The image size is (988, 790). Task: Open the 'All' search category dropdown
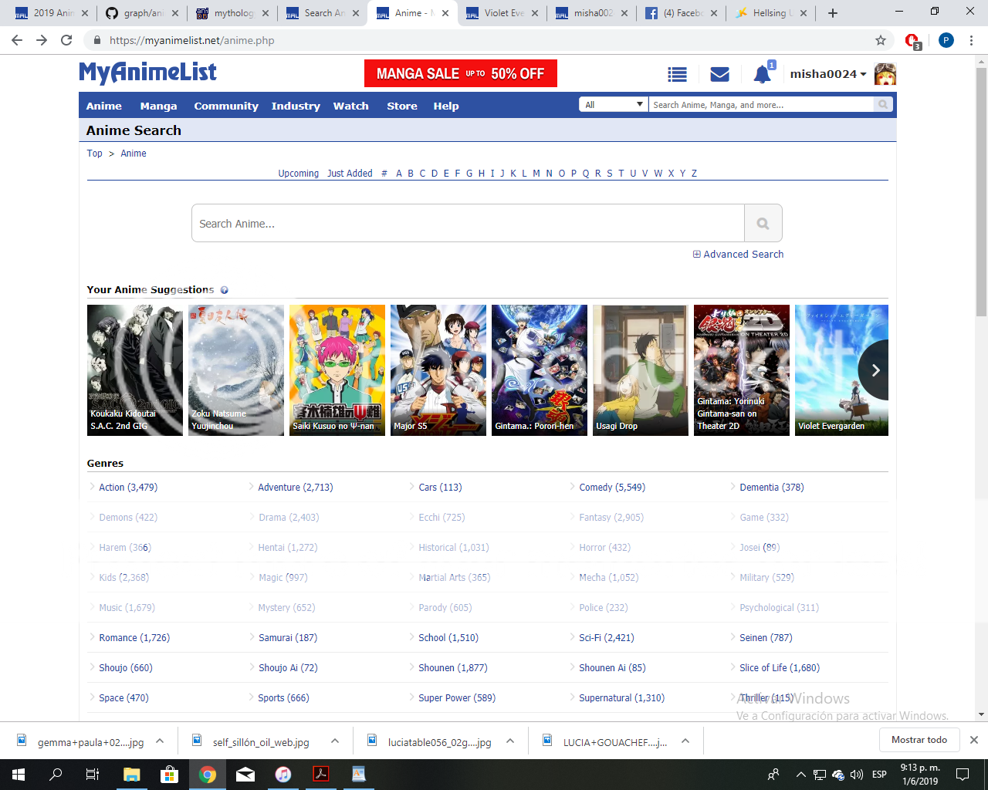tap(614, 105)
